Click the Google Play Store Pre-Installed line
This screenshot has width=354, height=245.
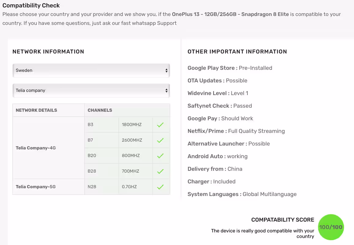coord(230,68)
